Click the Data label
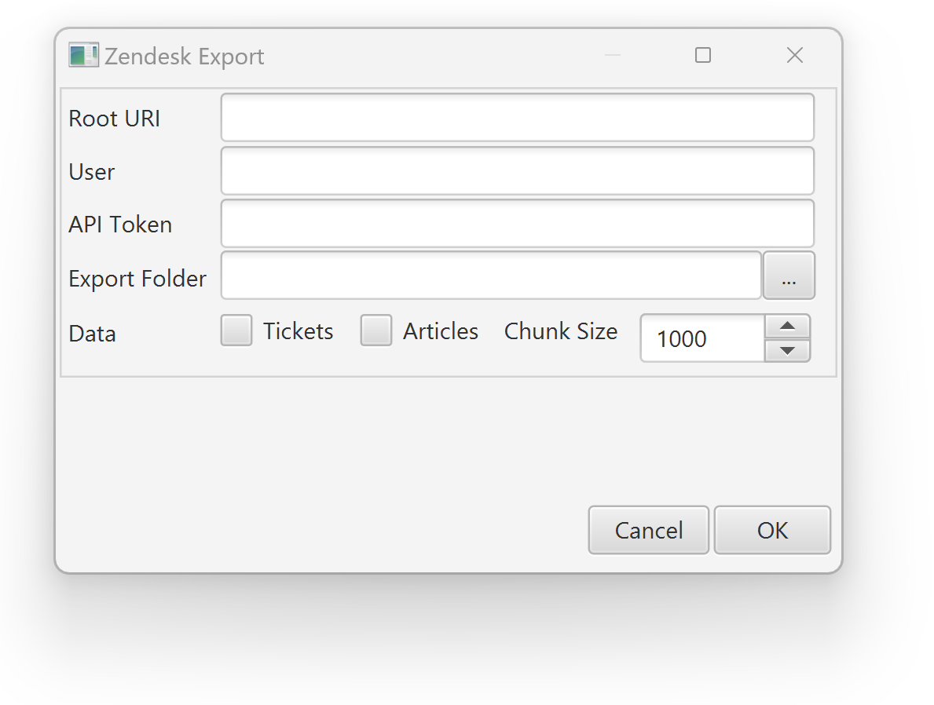 click(93, 334)
